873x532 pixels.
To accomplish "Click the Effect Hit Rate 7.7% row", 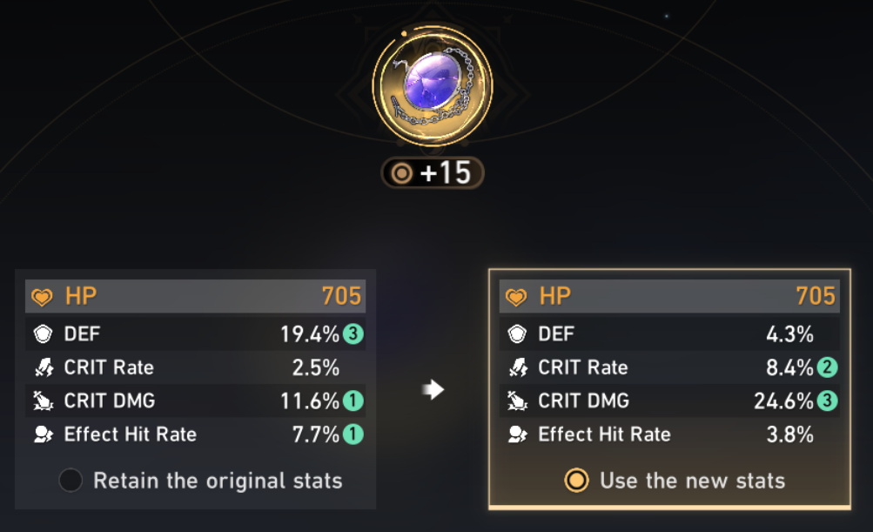I will tap(196, 434).
